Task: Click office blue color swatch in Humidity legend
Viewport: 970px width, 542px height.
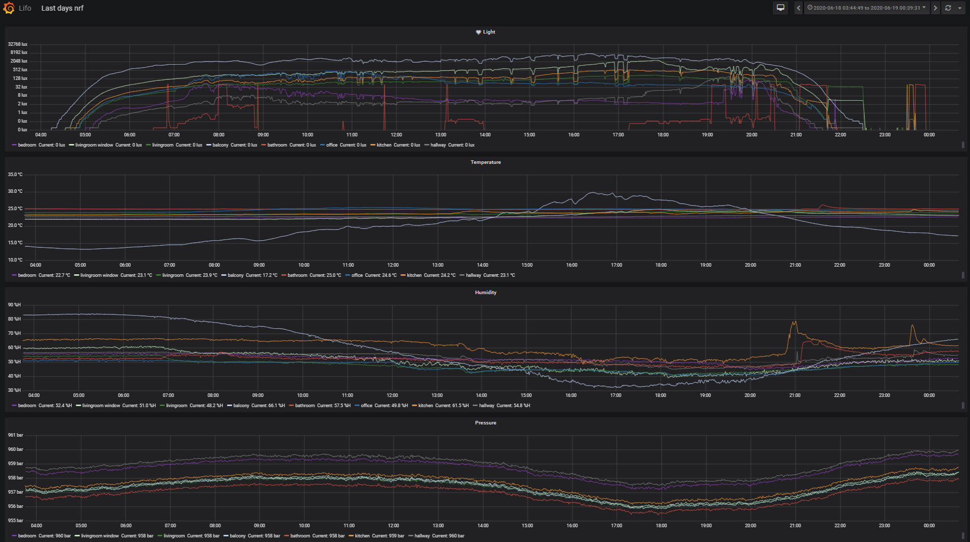Action: tap(357, 406)
